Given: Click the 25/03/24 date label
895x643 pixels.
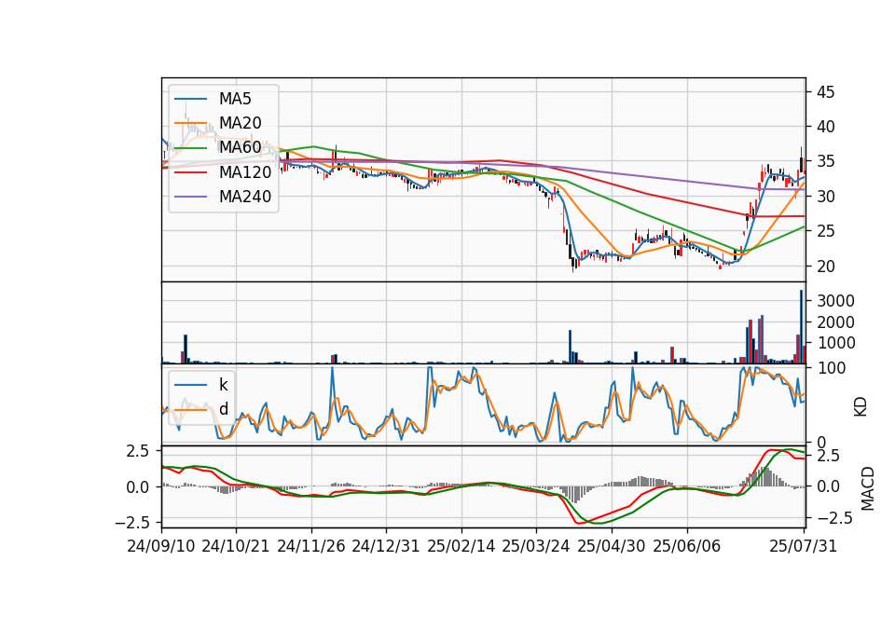Looking at the screenshot, I should 536,546.
